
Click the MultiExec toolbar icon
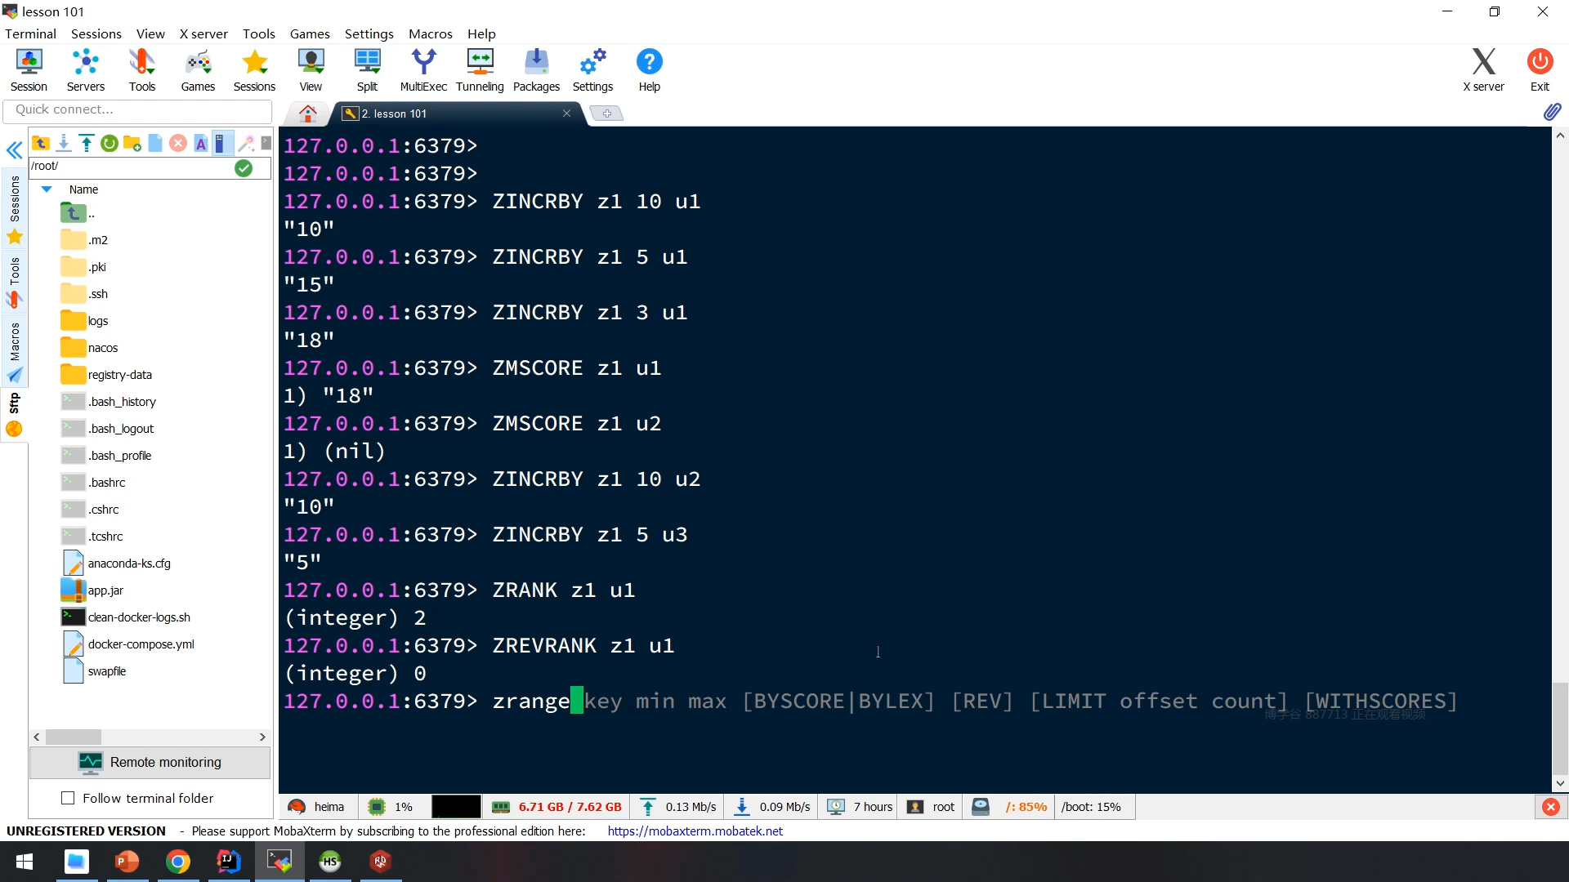coord(422,70)
